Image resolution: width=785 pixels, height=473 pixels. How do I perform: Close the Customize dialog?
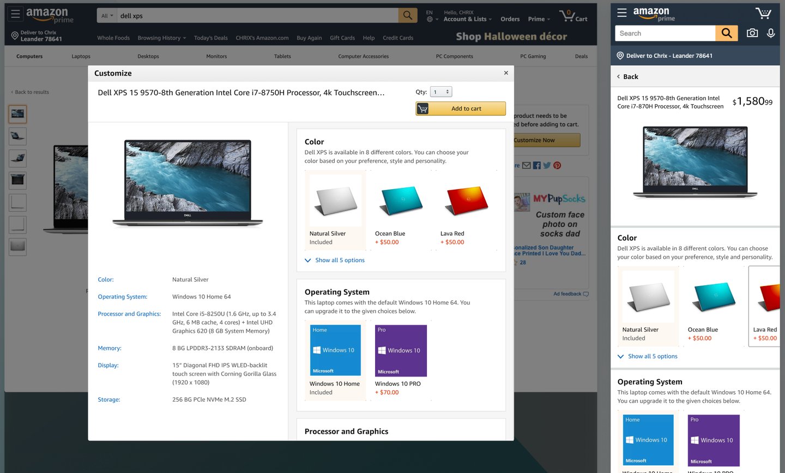[506, 72]
